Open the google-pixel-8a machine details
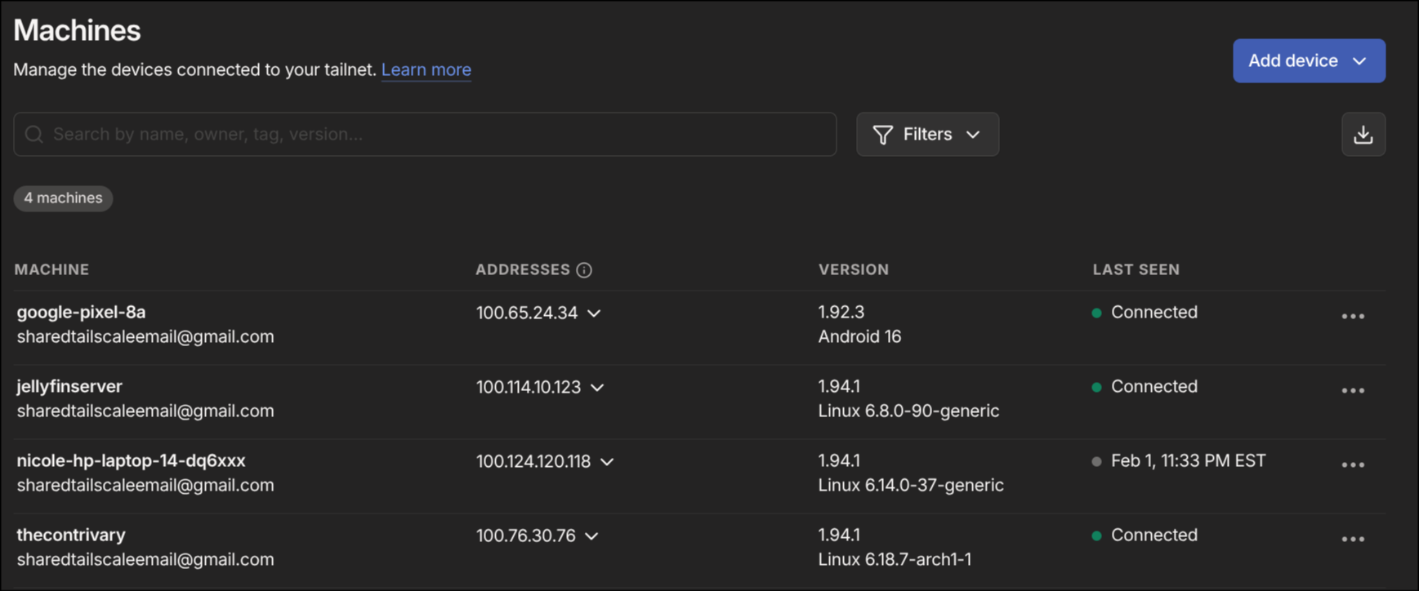Viewport: 1419px width, 591px height. [81, 313]
